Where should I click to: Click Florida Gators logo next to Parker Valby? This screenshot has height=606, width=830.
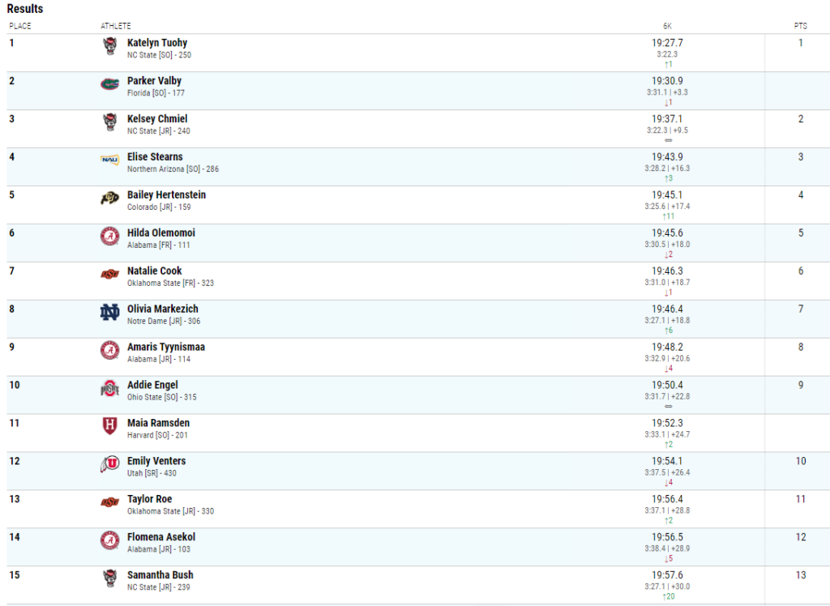[x=109, y=84]
